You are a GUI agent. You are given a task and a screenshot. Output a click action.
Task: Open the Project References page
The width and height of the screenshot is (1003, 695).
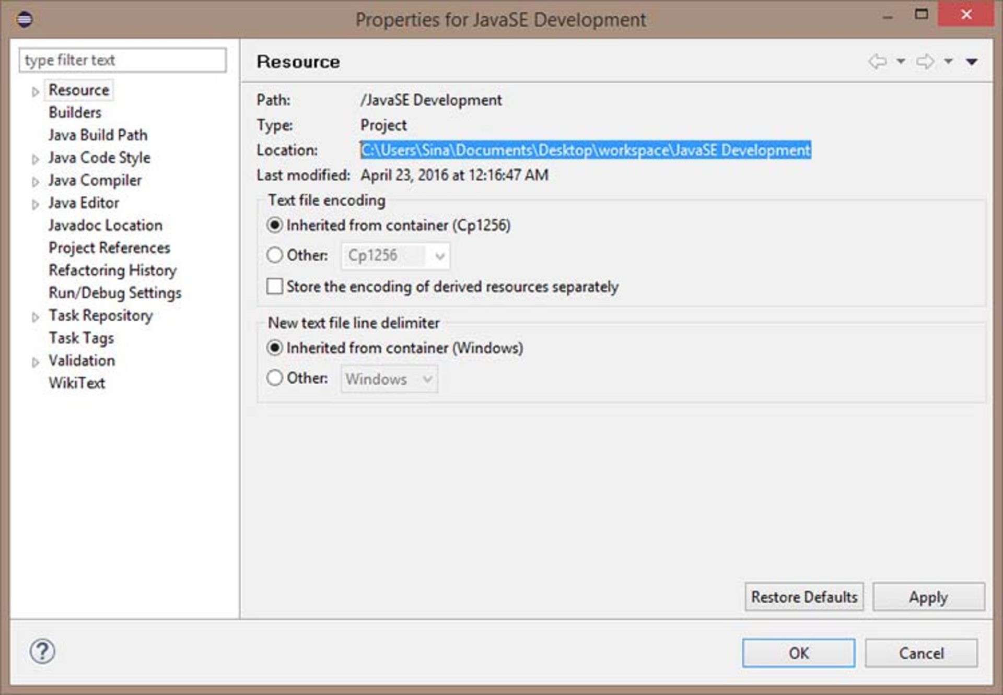tap(109, 248)
